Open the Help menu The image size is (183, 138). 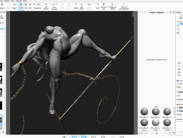point(25,1)
